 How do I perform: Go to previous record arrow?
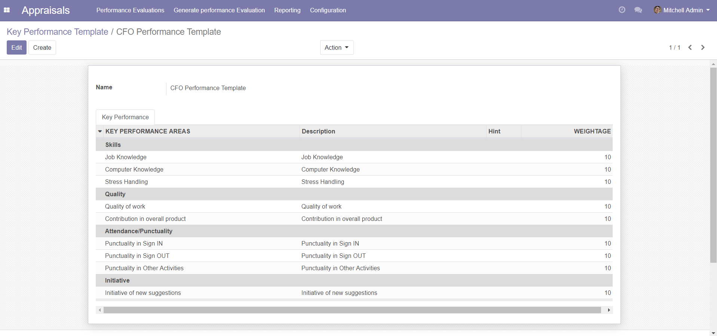click(x=690, y=47)
